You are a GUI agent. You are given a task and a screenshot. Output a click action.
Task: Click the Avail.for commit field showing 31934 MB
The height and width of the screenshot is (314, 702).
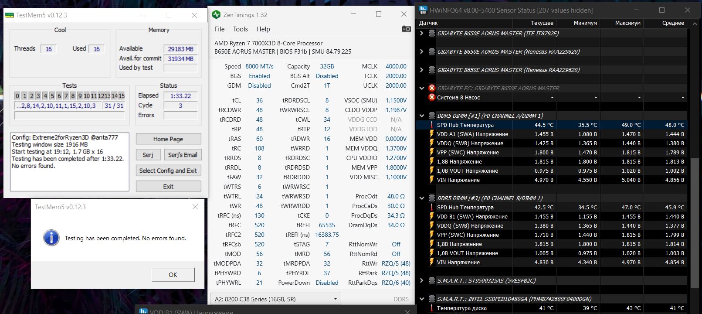[x=180, y=58]
